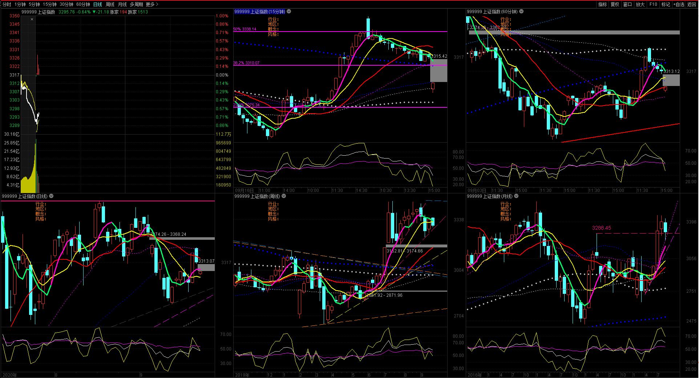
Task: Open the dropdown on the 月线 chart title
Action: point(516,196)
